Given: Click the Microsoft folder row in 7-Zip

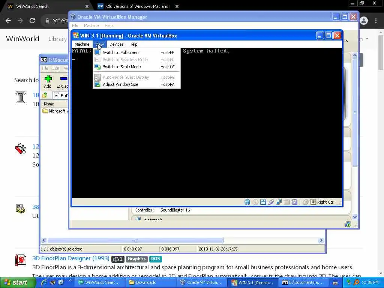Looking at the screenshot, I should pyautogui.click(x=55, y=111).
